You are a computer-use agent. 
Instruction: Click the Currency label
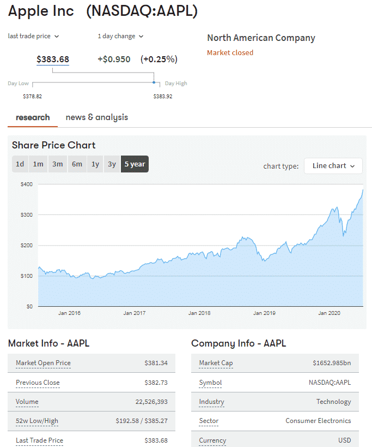[212, 440]
